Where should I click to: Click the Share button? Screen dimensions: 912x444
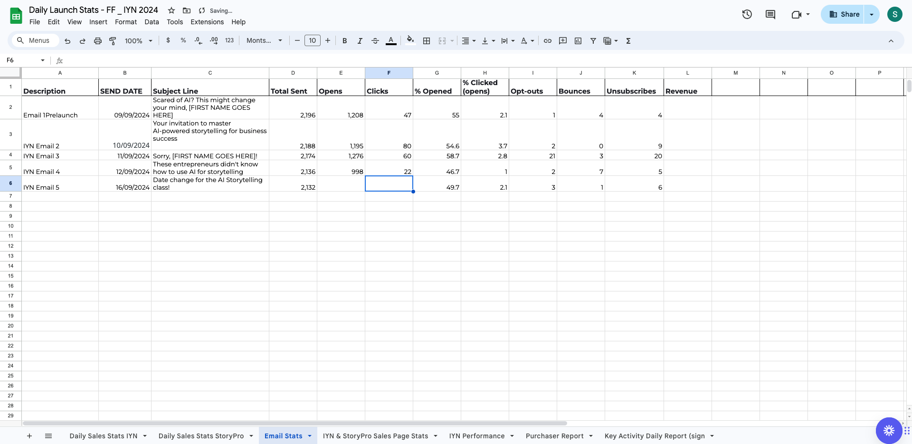click(x=844, y=14)
